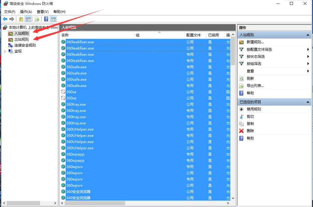Sort by the 组 column header
The image size is (313, 207).
(159, 35)
